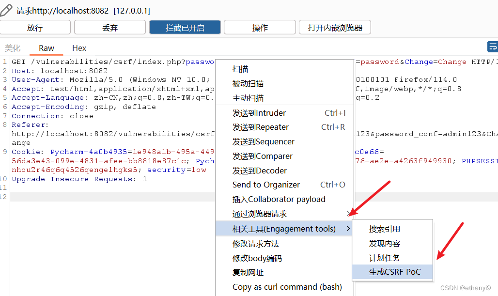This screenshot has height=296, width=498.
Task: Toggle the 拦截已开启 intercept button
Action: (185, 28)
